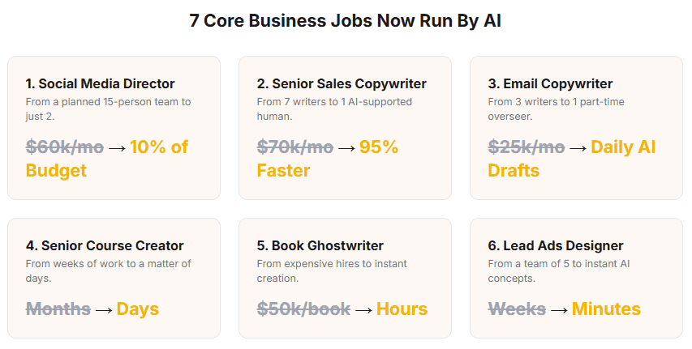Viewport: 692px width, 349px height.
Task: Select the Social Media Director card title
Action: coord(100,83)
